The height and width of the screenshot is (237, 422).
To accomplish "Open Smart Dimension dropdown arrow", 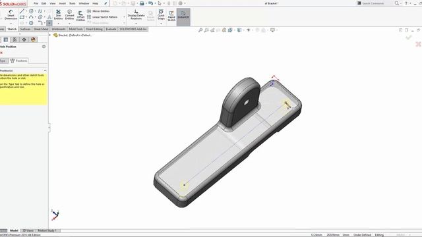I will tap(11, 24).
